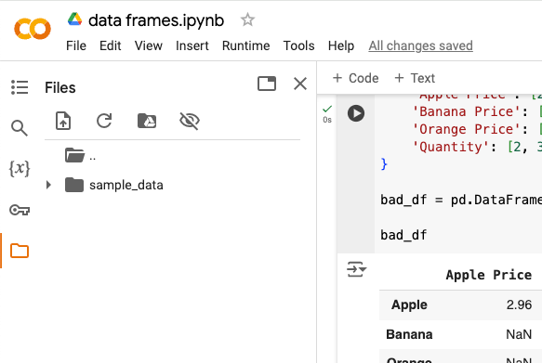The height and width of the screenshot is (363, 542).
Task: Click the final bad_df code line
Action: [403, 235]
